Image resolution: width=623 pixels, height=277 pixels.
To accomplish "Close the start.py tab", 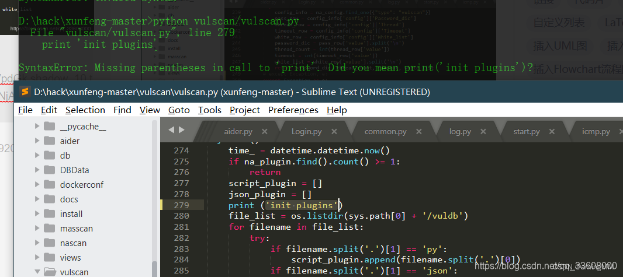I will pos(552,132).
